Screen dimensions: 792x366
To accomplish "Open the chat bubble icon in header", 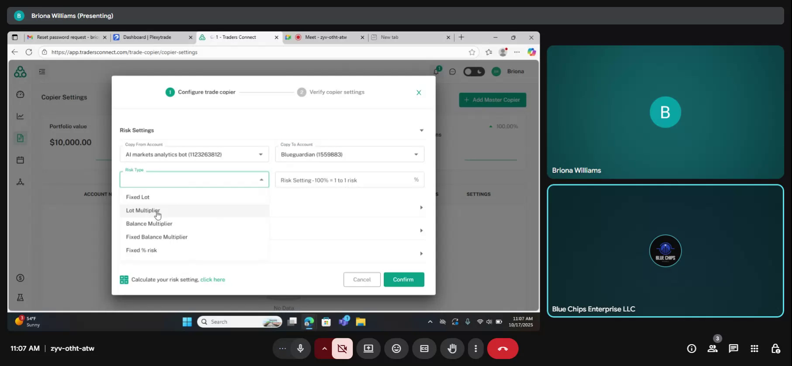I will pyautogui.click(x=452, y=72).
